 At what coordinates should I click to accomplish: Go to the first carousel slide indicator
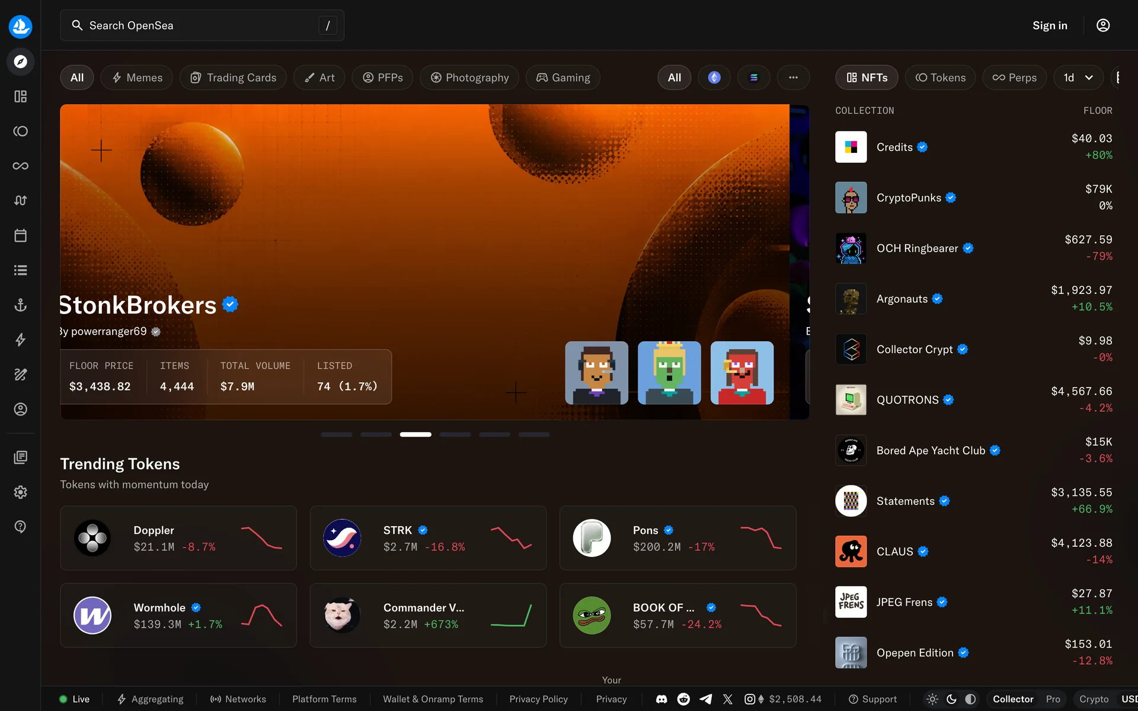337,434
